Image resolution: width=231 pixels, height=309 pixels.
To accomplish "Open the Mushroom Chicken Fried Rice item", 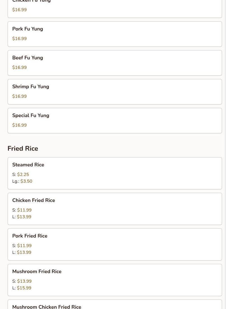I will pyautogui.click(x=115, y=304).
